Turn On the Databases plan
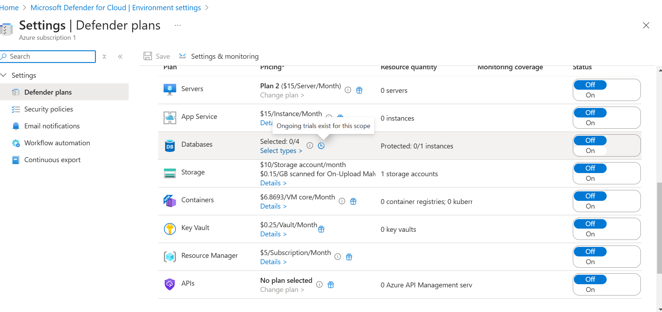The width and height of the screenshot is (662, 312). coord(590,151)
